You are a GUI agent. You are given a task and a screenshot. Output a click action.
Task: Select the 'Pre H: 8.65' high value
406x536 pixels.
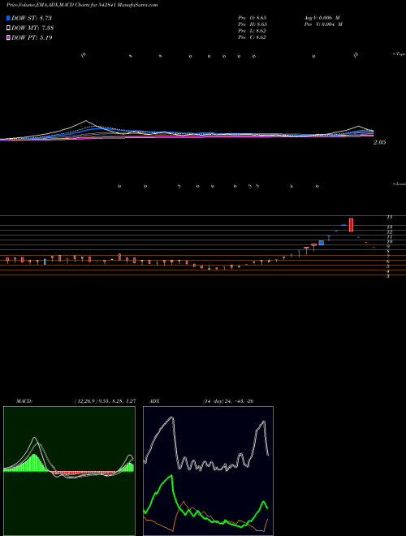point(253,24)
